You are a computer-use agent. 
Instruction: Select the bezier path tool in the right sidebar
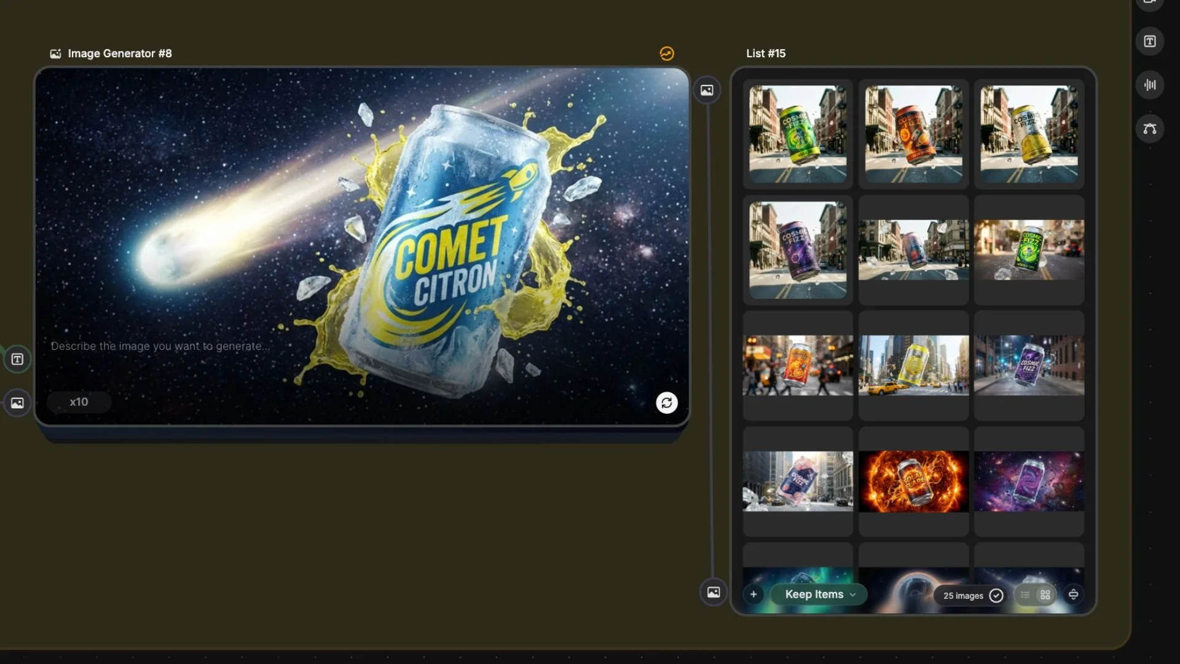[x=1149, y=128]
